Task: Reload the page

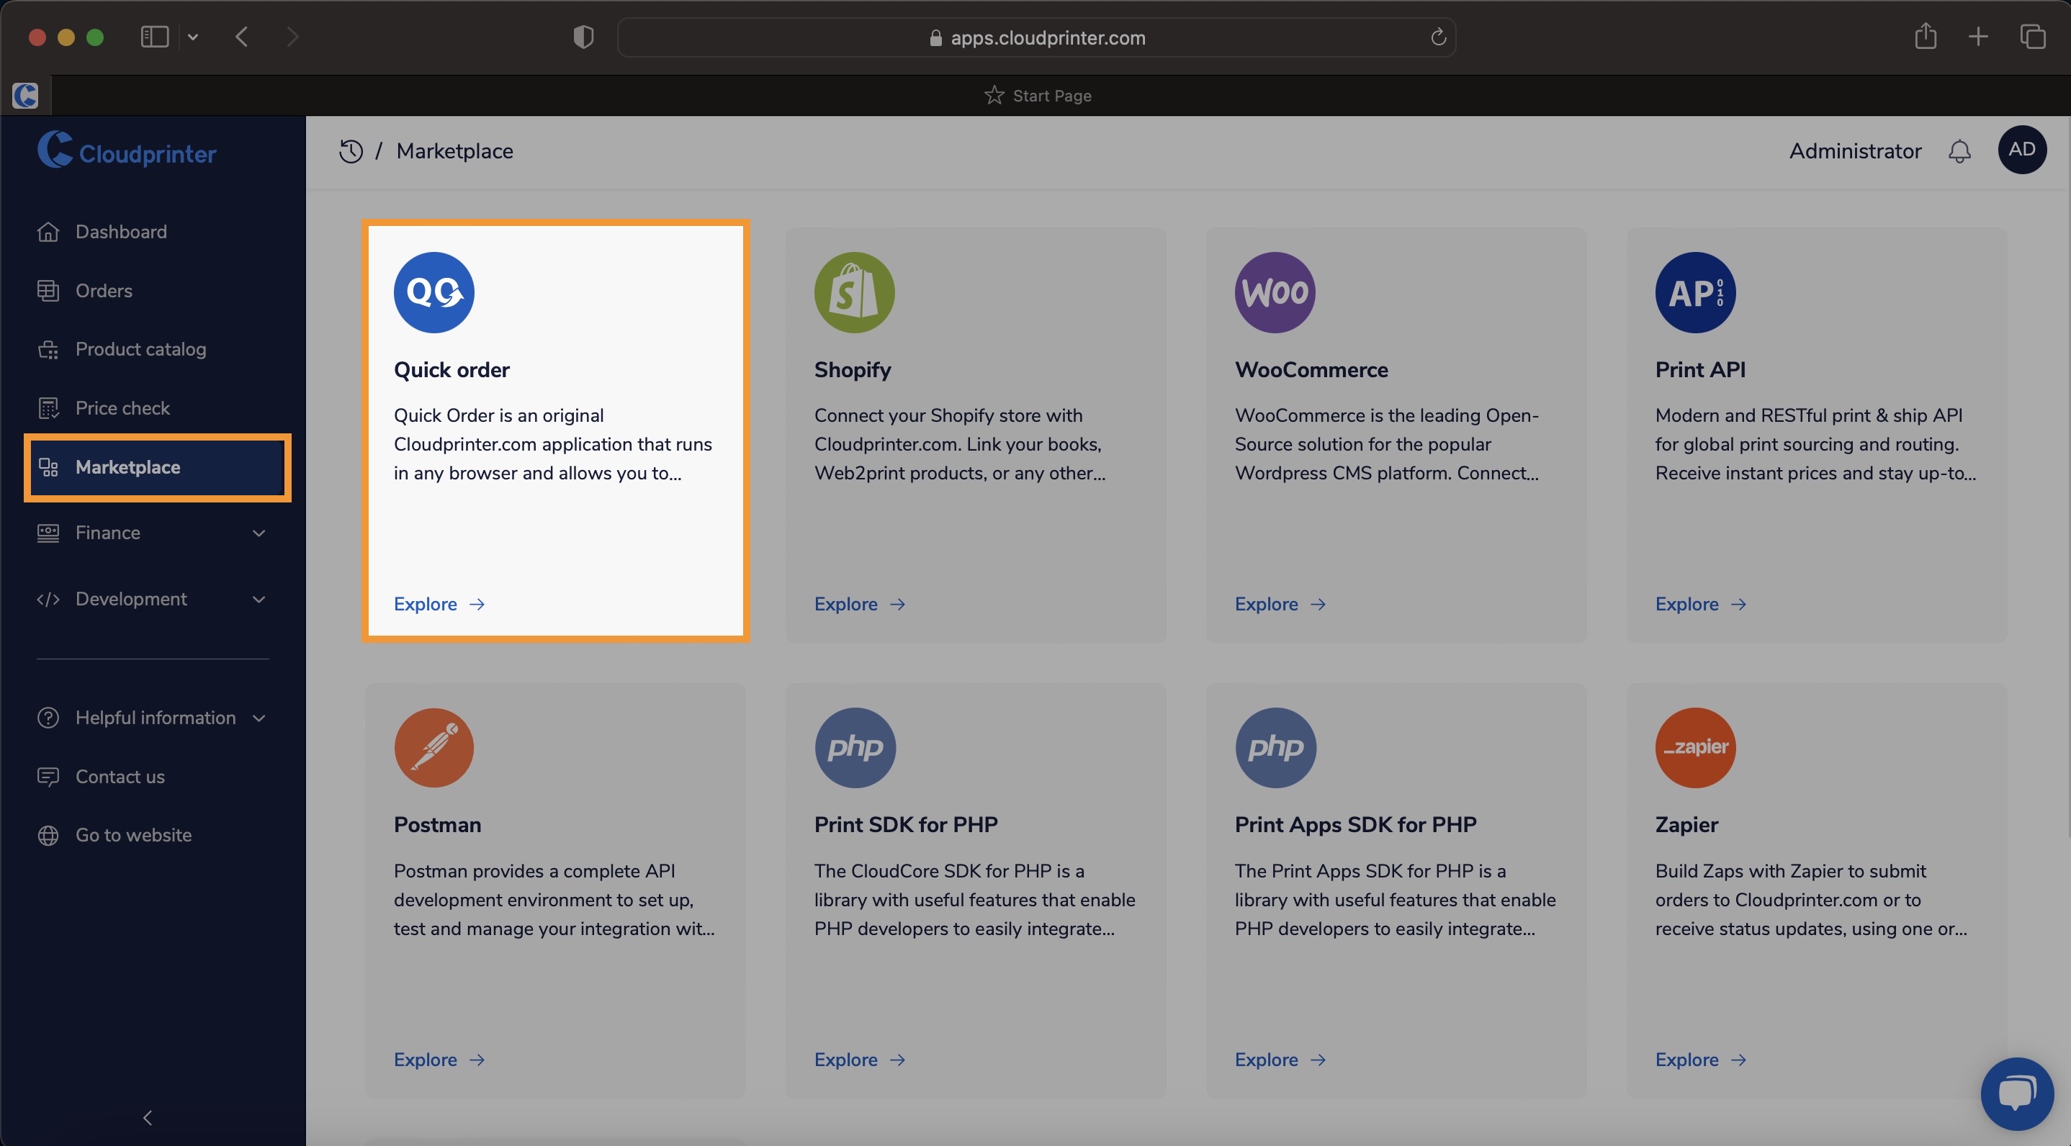Action: pyautogui.click(x=1438, y=37)
